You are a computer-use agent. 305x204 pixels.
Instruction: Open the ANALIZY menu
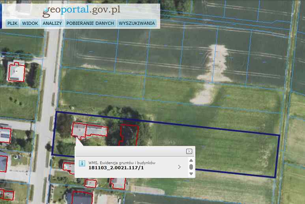tap(52, 23)
